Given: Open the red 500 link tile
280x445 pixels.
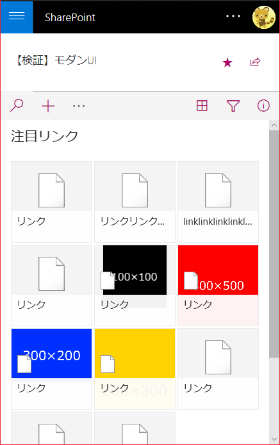Looking at the screenshot, I should click(x=218, y=286).
